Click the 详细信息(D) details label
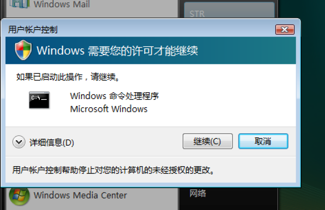 point(52,142)
